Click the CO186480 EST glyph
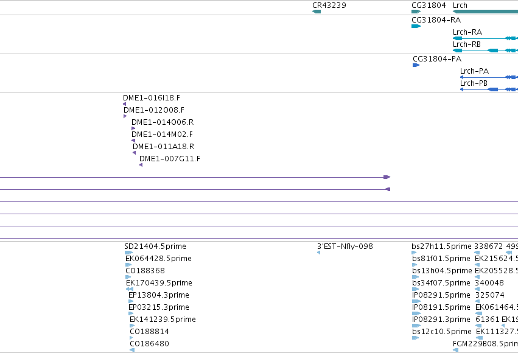This screenshot has width=518, height=353. click(132, 351)
